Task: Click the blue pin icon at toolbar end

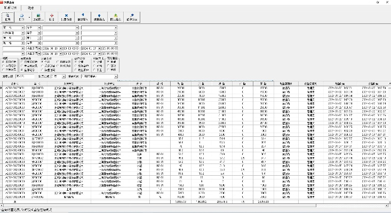Action: pos(132,18)
